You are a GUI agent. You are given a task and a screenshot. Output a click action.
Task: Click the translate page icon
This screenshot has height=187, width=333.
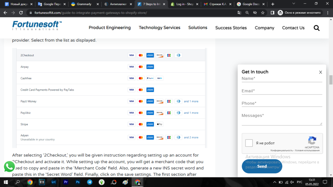(x=239, y=13)
